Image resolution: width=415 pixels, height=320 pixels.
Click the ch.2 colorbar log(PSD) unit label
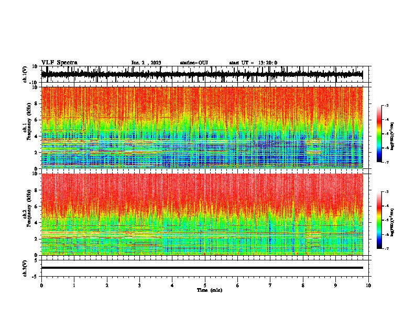click(x=392, y=222)
